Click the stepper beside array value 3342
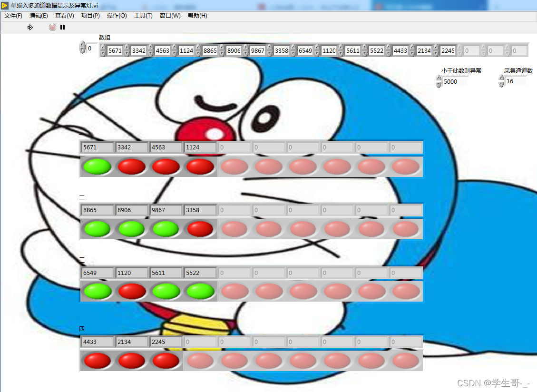 127,50
